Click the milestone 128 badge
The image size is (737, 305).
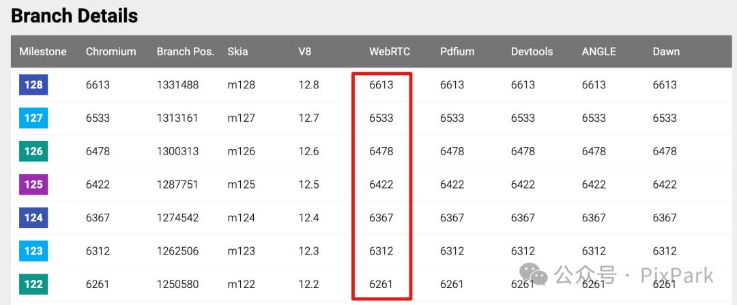point(33,85)
